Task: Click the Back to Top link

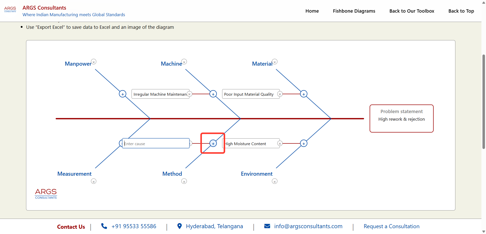Action: click(x=461, y=11)
